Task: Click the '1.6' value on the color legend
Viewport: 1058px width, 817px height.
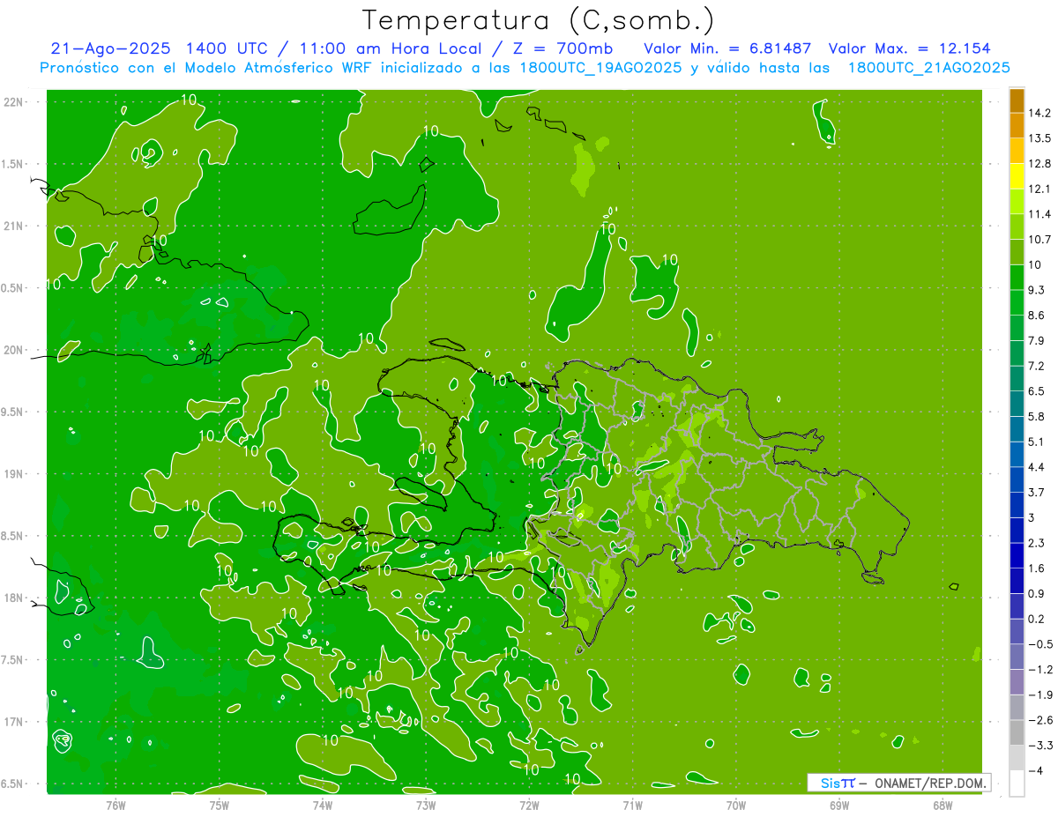Action: 1037,568
